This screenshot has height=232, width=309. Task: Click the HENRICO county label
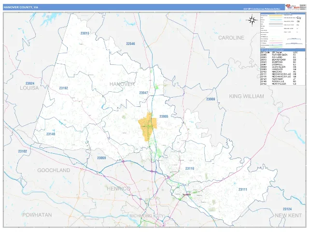pyautogui.click(x=118, y=189)
